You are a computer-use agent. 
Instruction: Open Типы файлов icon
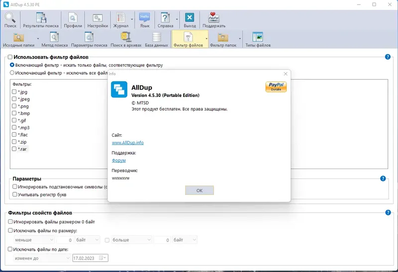click(258, 39)
